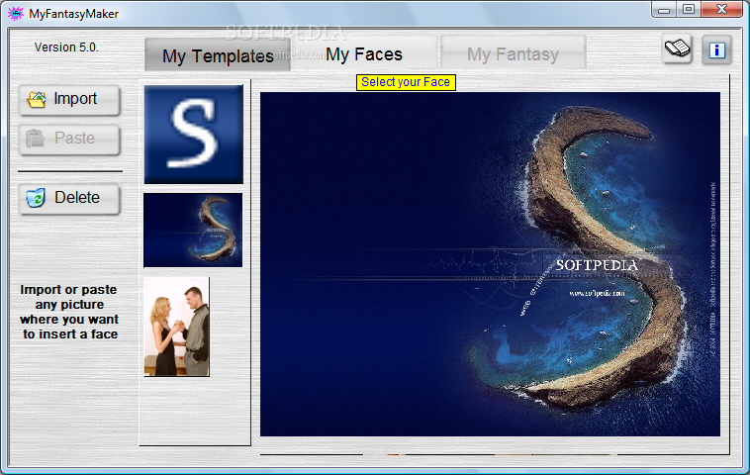The image size is (750, 475).
Task: Click the yellow Select your Face label
Action: pyautogui.click(x=406, y=82)
